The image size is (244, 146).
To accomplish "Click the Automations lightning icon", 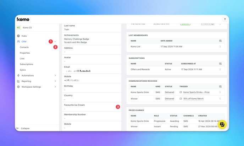I will point(18,76).
